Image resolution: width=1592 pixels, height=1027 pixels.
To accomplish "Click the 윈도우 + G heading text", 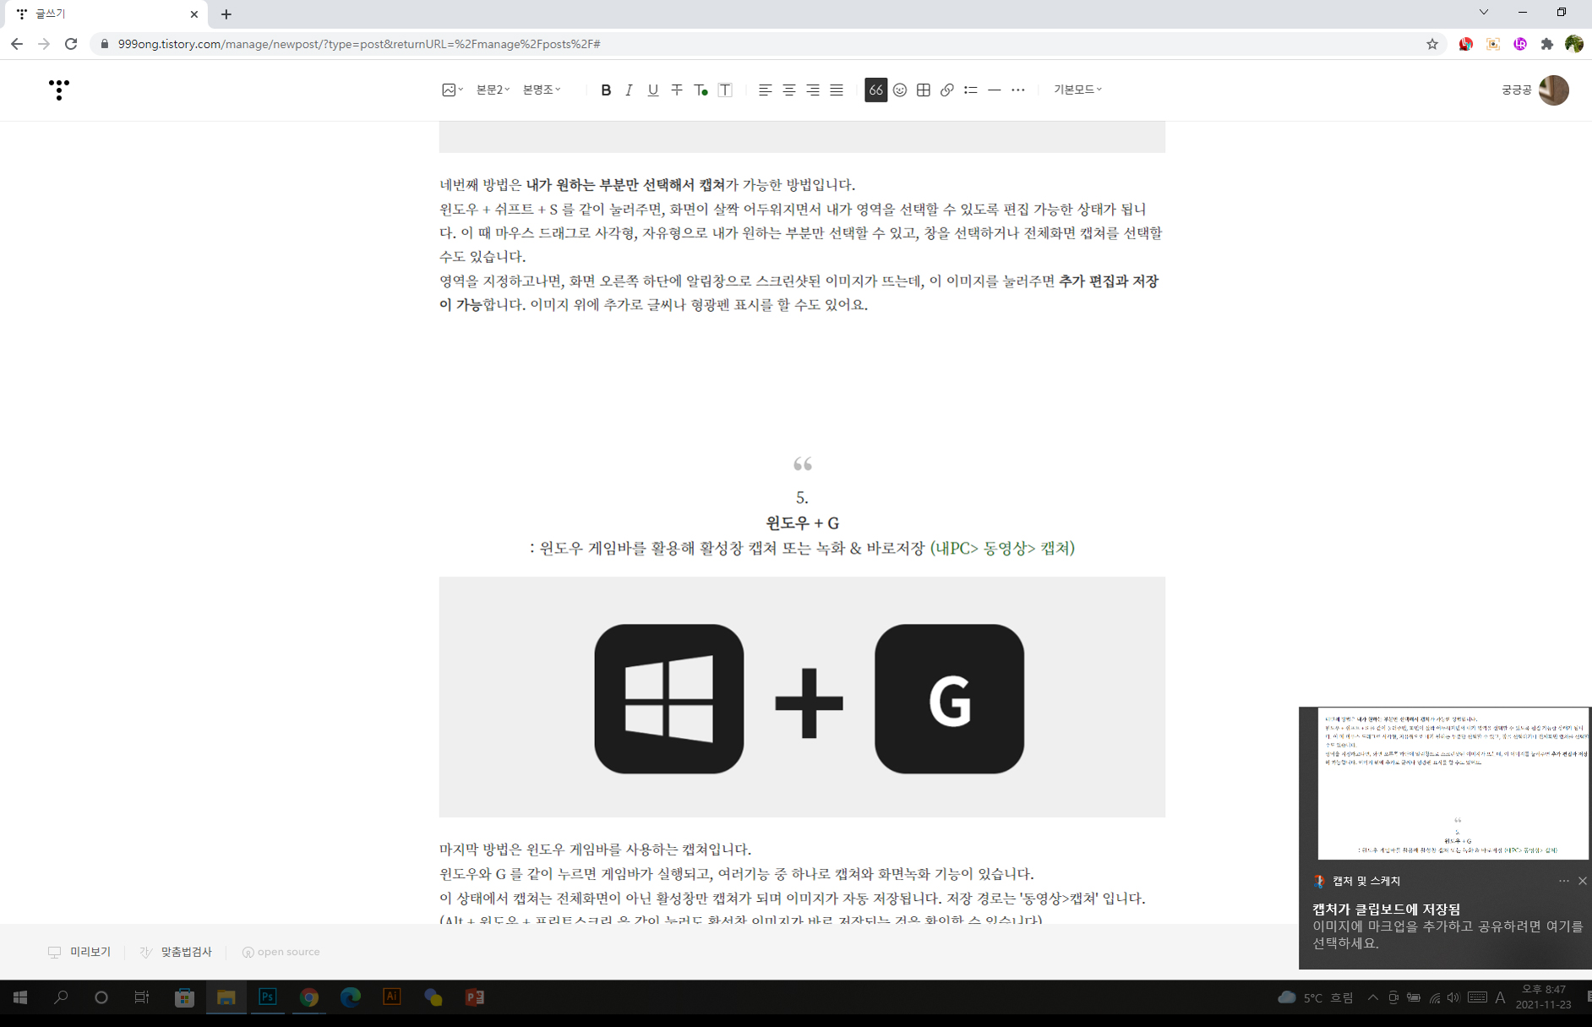I will click(802, 523).
